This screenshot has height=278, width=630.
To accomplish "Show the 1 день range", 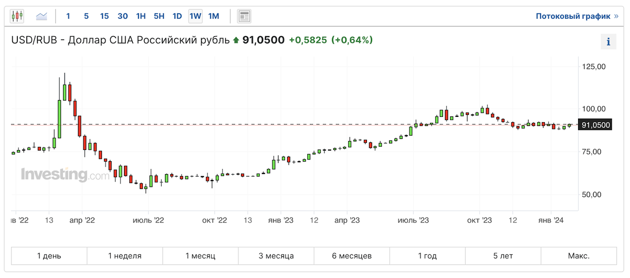I will click(x=49, y=256).
